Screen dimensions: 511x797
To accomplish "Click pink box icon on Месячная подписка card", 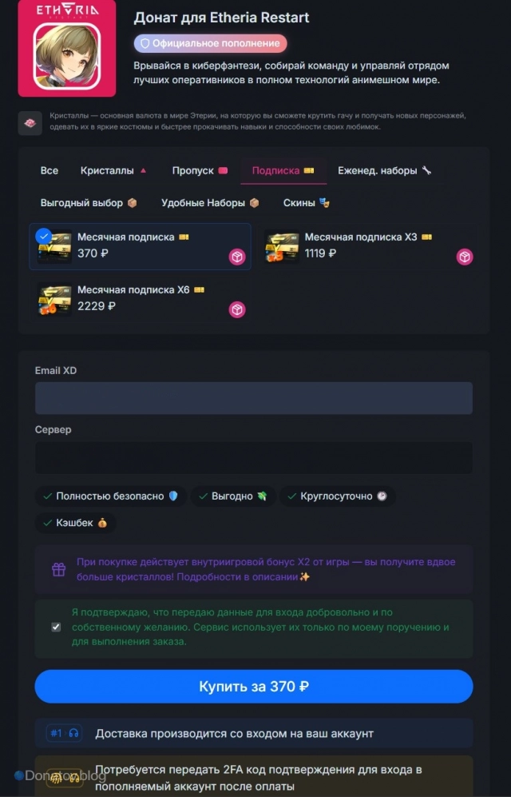I will (x=237, y=257).
